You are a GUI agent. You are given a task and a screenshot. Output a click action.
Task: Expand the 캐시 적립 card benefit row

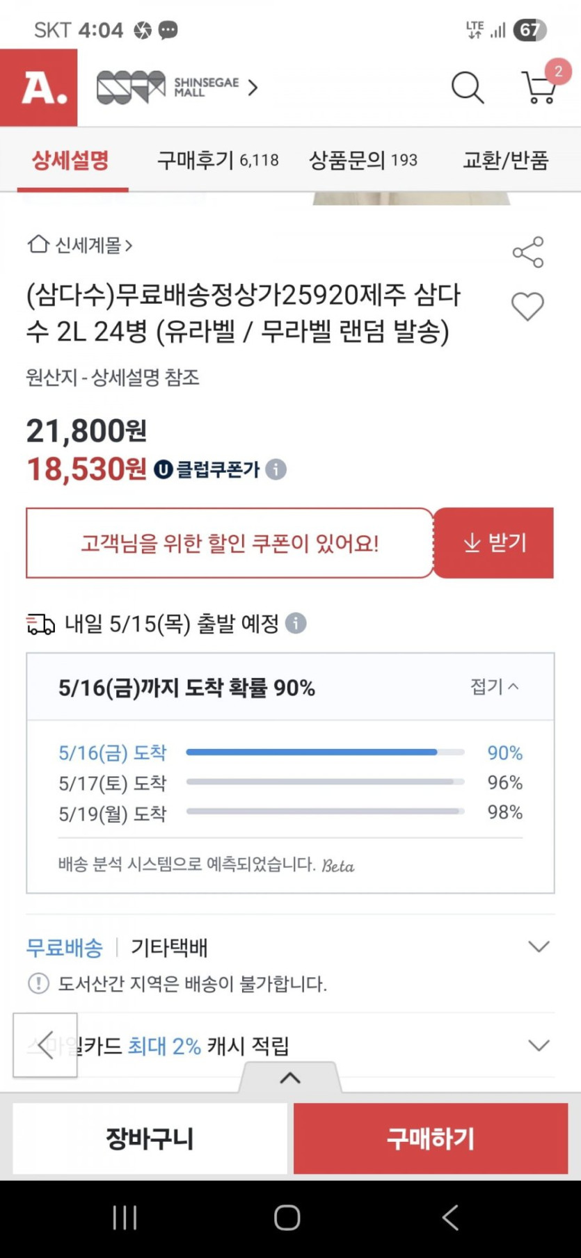click(539, 1045)
